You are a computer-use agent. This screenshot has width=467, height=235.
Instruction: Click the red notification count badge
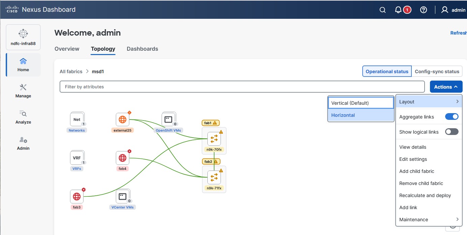(407, 10)
